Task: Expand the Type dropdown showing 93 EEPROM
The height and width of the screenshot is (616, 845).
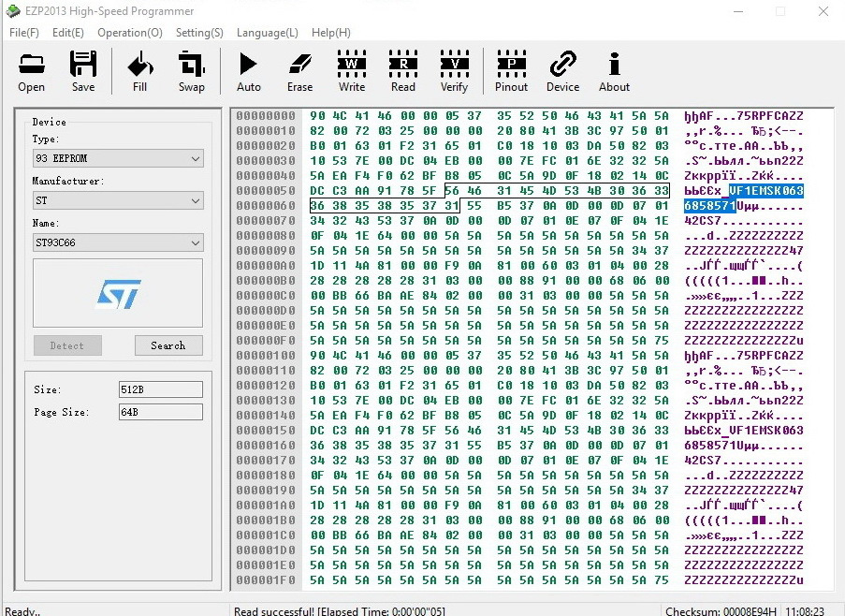Action: click(x=118, y=158)
